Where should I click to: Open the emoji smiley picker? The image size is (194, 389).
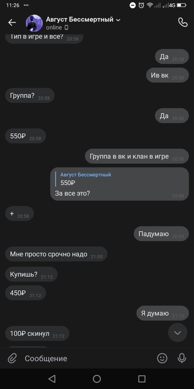point(162,358)
